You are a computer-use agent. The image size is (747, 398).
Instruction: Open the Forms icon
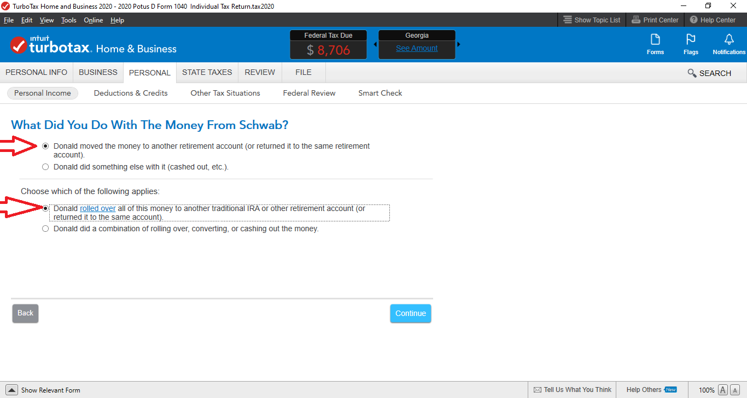[x=655, y=44]
